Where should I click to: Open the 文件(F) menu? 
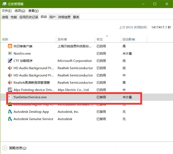click(x=7, y=11)
